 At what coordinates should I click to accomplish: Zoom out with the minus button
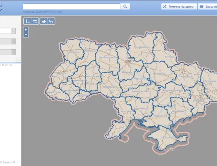[26, 35]
